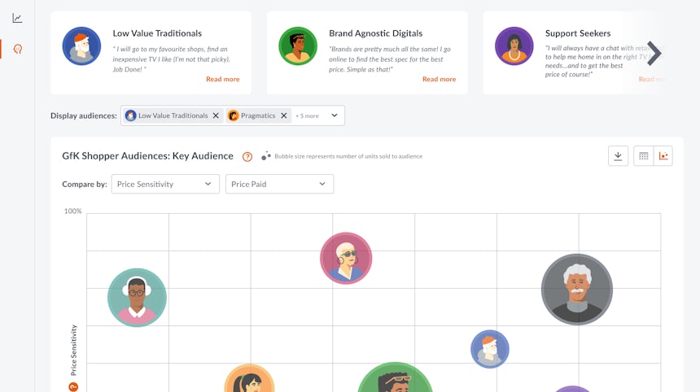Click the download chart icon

618,156
